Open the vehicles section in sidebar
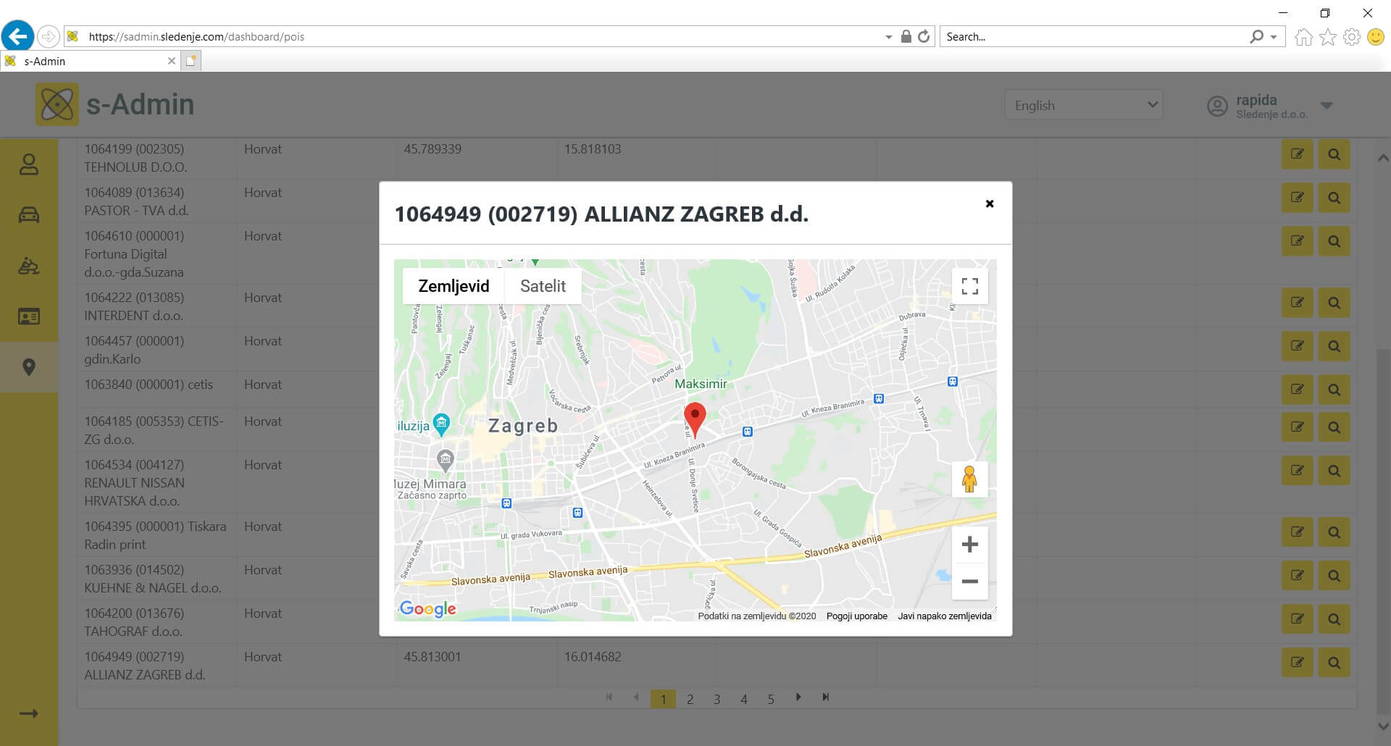 coord(29,215)
